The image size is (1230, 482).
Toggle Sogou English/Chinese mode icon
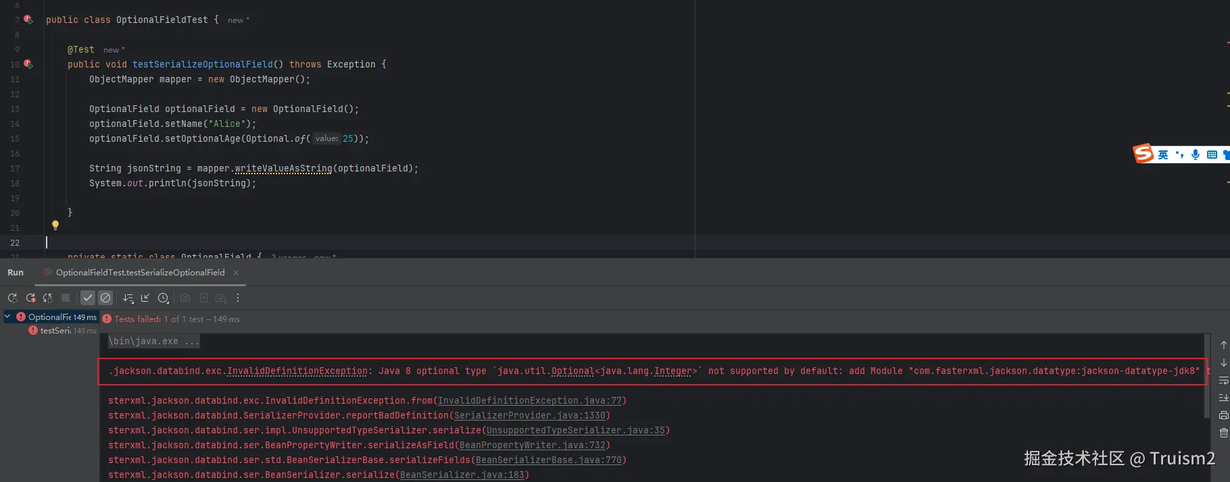click(x=1163, y=155)
